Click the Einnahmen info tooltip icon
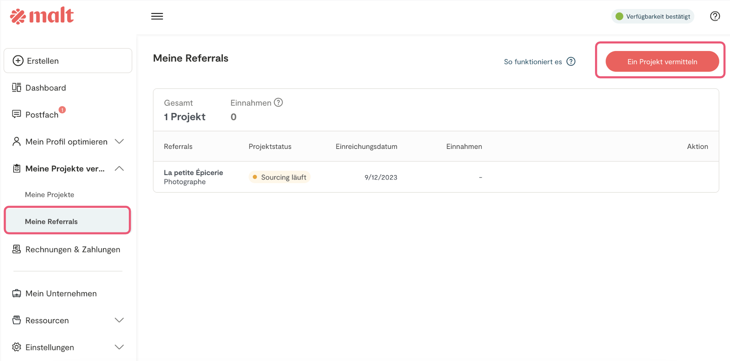Viewport: 730px width, 361px height. point(278,102)
